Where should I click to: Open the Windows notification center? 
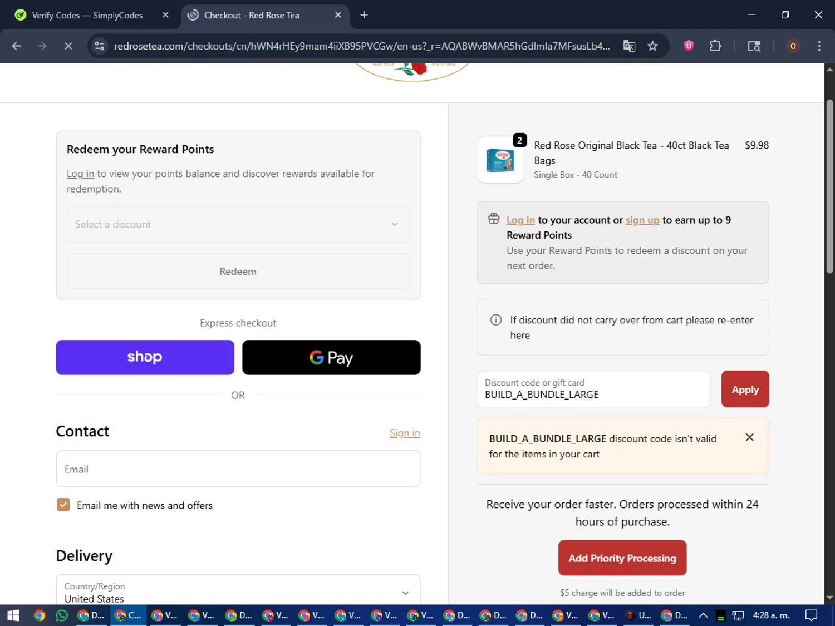coord(812,615)
